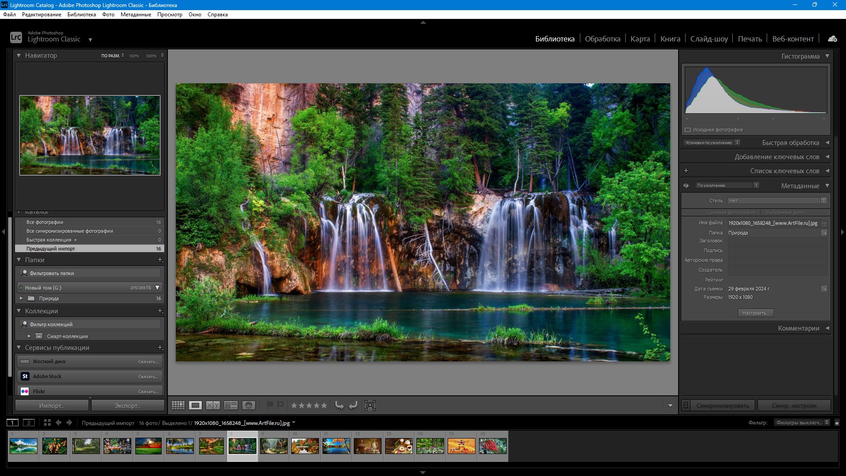This screenshot has width=846, height=476.
Task: Open Compare view XY icon
Action: click(x=213, y=405)
